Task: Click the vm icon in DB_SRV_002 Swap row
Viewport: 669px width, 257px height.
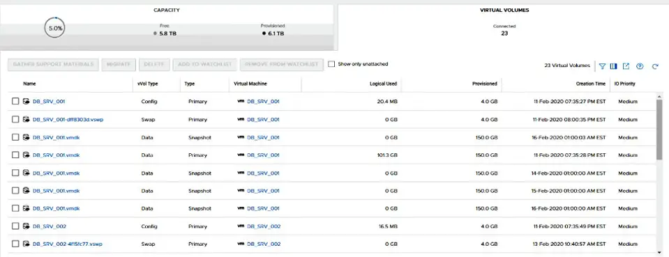Action: tap(241, 244)
